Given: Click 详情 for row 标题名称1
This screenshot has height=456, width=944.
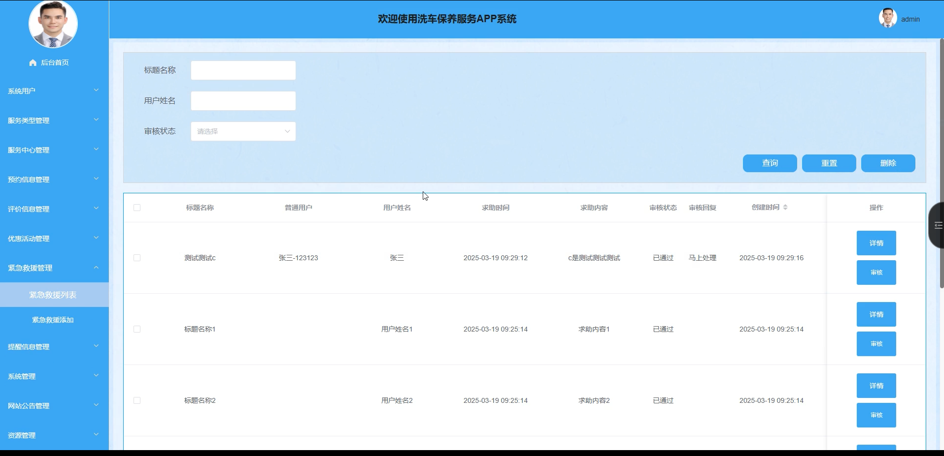Looking at the screenshot, I should (876, 314).
